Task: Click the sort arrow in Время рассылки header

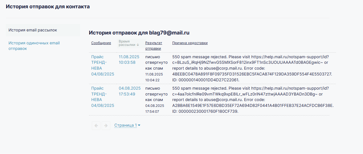Action: click(138, 45)
